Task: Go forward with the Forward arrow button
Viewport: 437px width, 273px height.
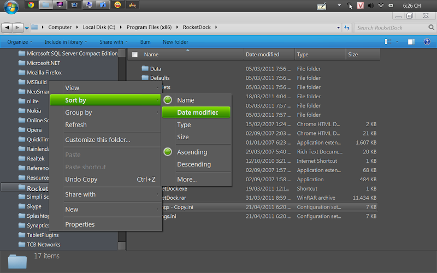Action: pos(17,27)
